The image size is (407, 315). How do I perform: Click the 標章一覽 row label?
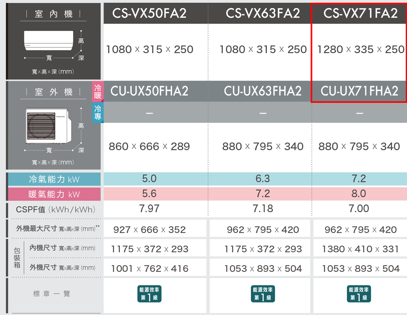pyautogui.click(x=52, y=294)
